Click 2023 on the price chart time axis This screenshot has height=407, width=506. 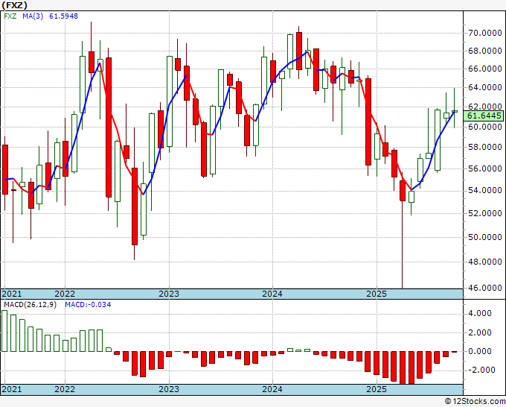pyautogui.click(x=169, y=294)
